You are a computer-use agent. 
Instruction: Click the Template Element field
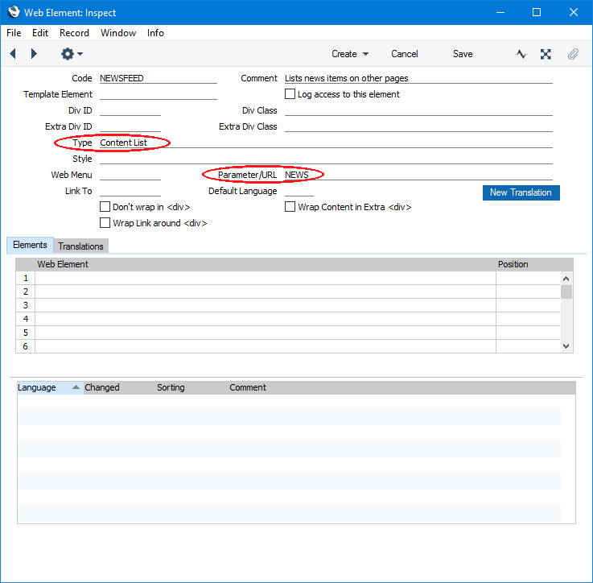click(x=158, y=94)
